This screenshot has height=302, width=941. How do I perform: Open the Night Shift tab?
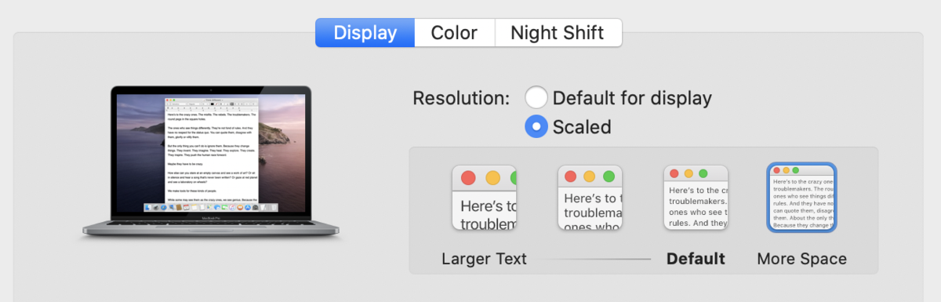558,33
